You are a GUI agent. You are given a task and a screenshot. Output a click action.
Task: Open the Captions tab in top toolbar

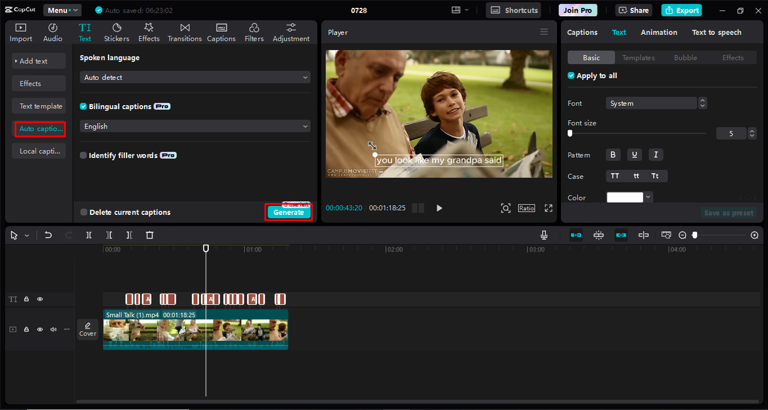221,32
